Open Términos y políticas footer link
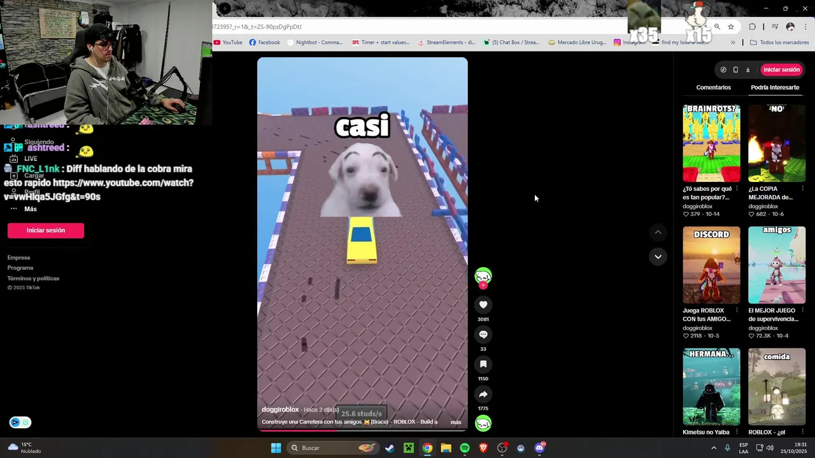The image size is (815, 458). pyautogui.click(x=33, y=278)
